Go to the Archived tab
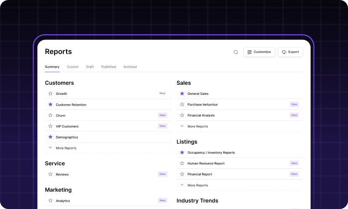The image size is (348, 209). 130,67
